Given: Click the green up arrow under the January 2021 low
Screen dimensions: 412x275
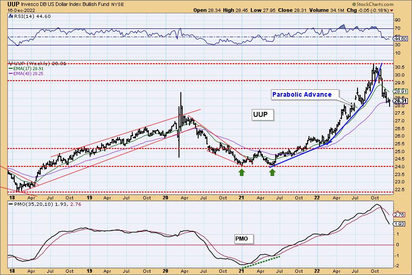Looking at the screenshot, I should (242, 172).
